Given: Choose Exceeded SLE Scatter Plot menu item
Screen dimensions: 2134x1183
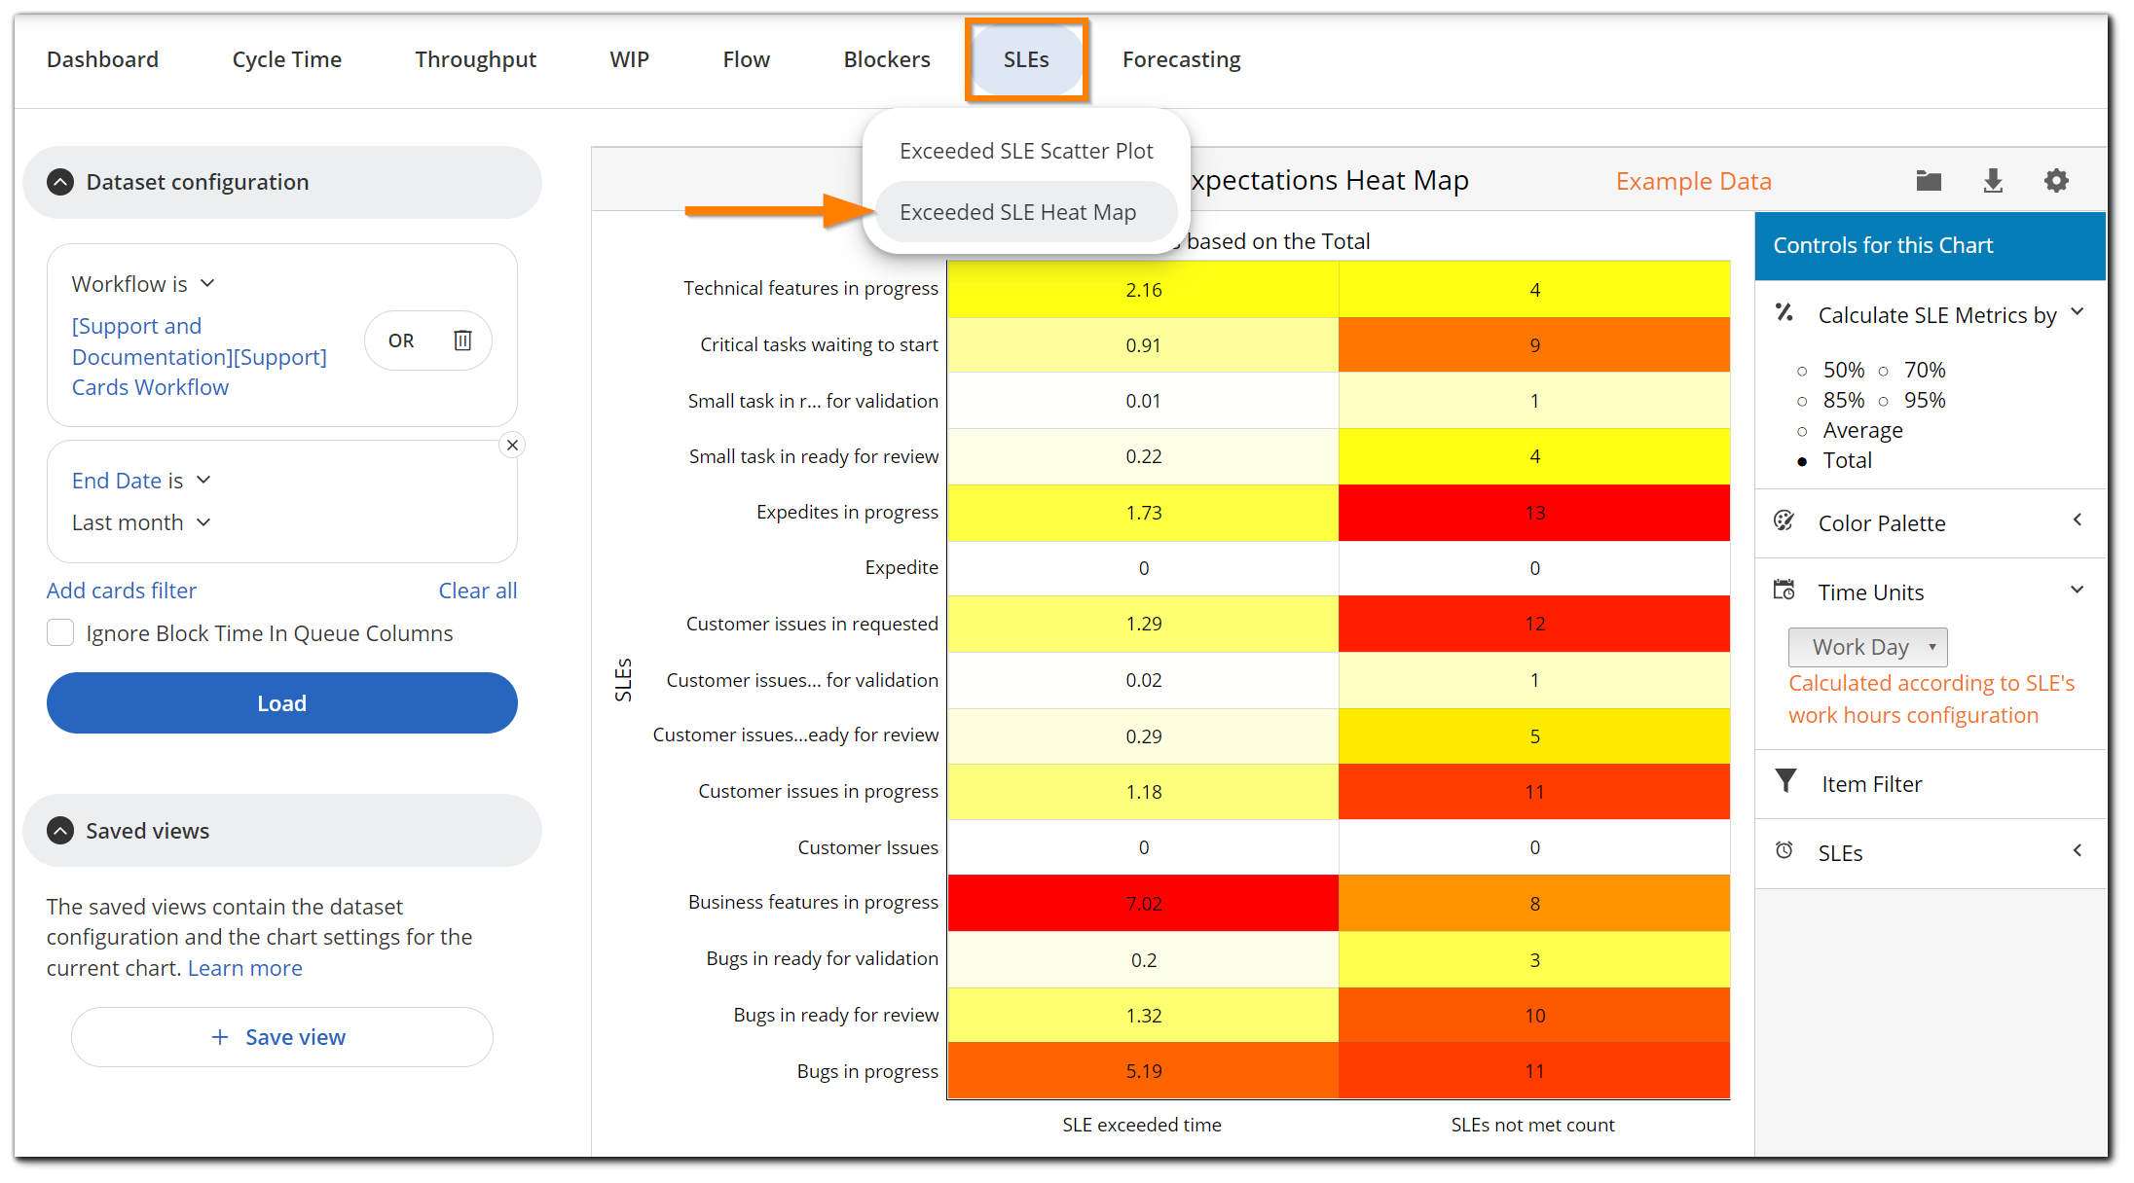Looking at the screenshot, I should tap(1026, 151).
